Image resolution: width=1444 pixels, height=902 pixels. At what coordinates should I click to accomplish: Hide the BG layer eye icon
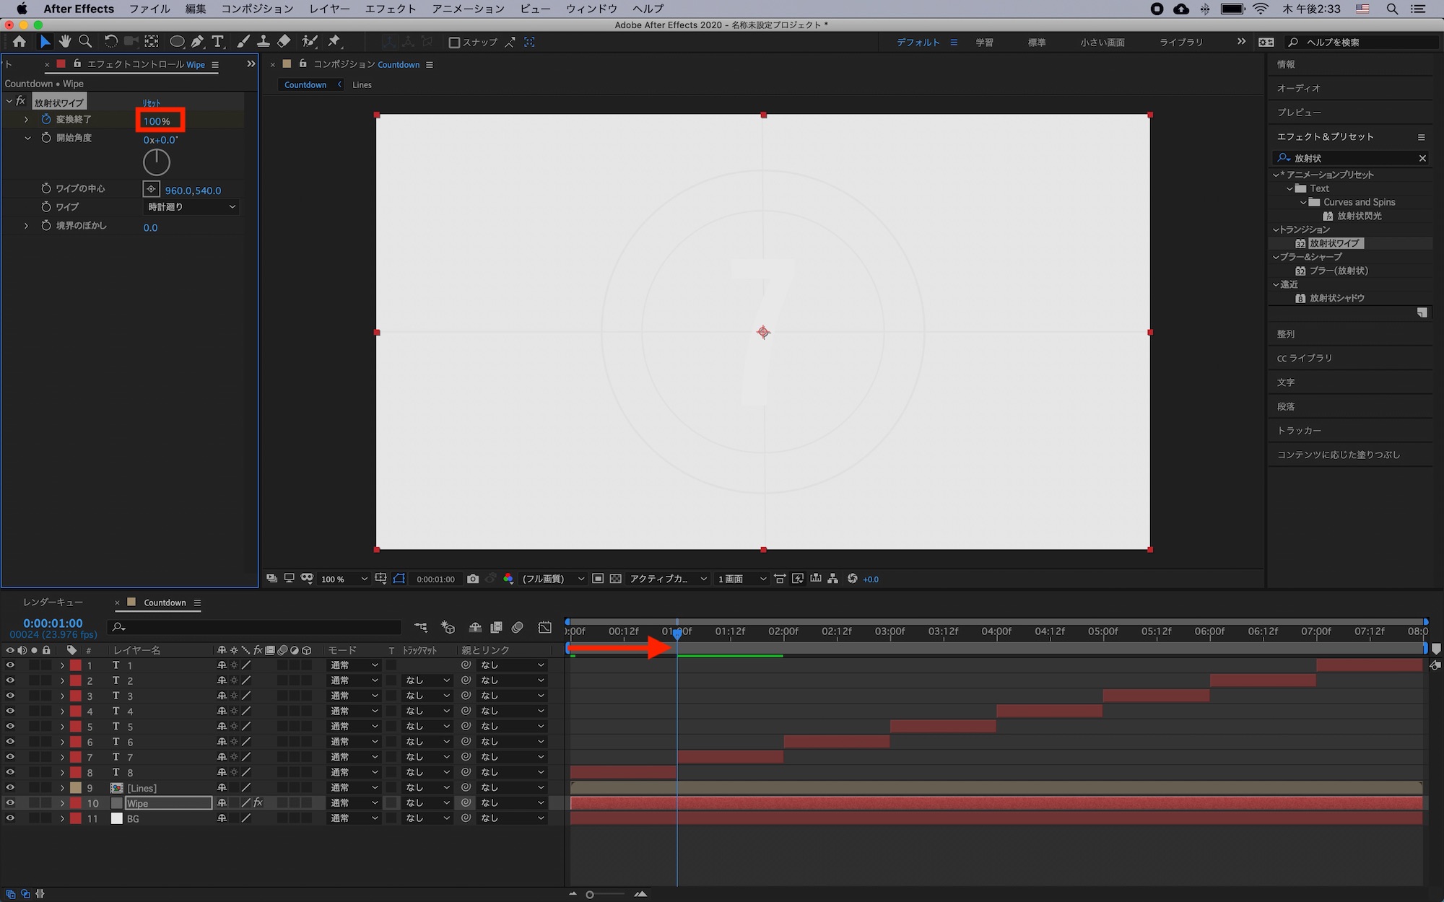point(10,818)
